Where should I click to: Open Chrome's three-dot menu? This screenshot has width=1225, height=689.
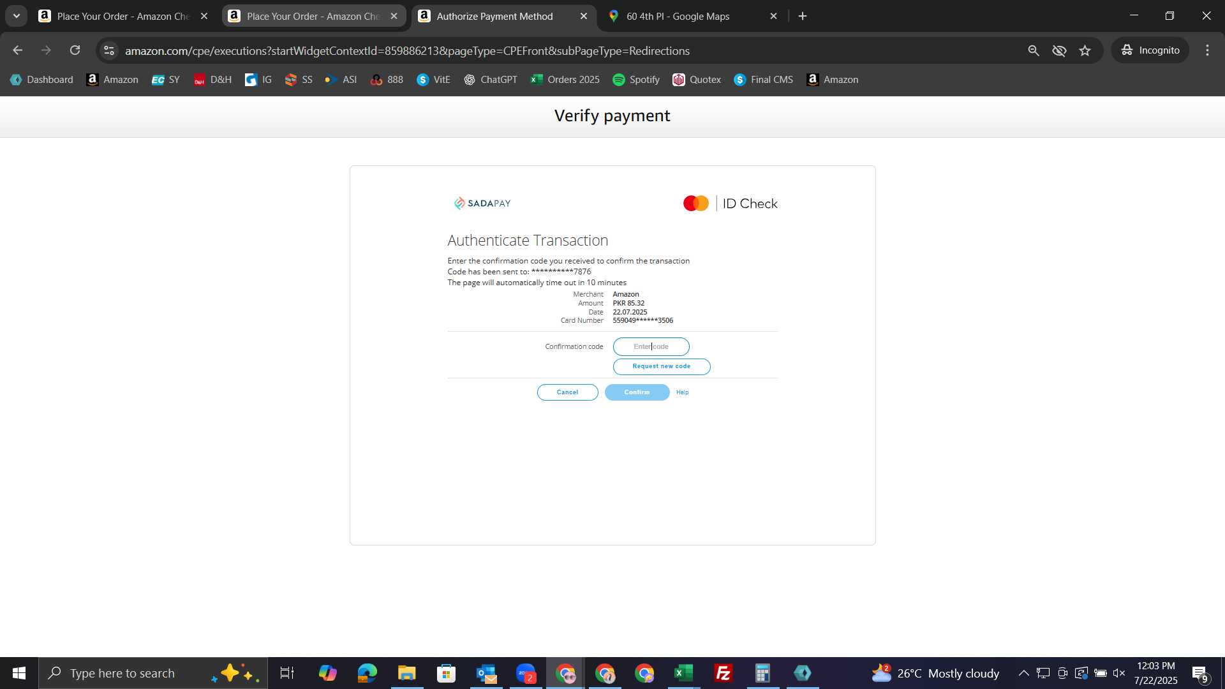pyautogui.click(x=1207, y=50)
